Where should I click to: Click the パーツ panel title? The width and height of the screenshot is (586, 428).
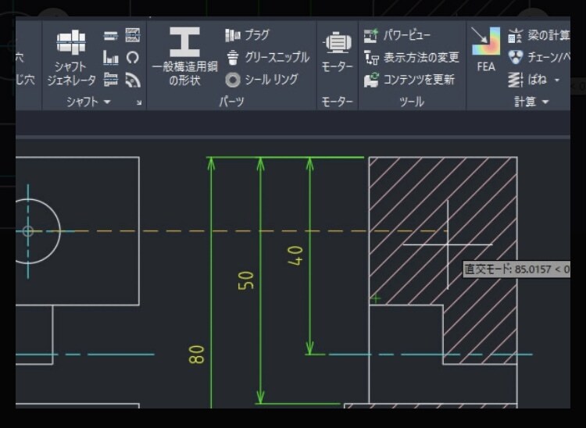tap(231, 102)
